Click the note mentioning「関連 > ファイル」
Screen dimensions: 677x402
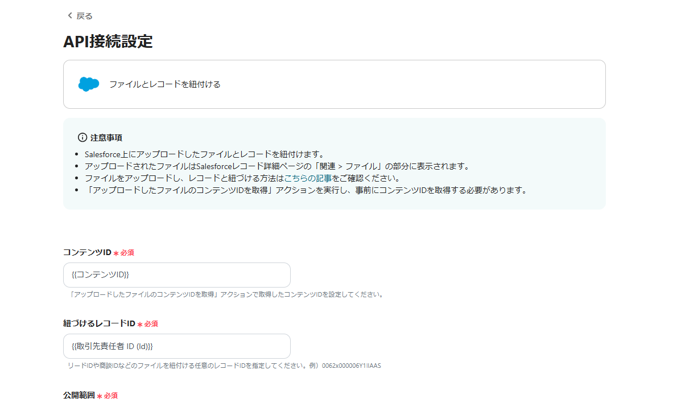click(x=276, y=166)
